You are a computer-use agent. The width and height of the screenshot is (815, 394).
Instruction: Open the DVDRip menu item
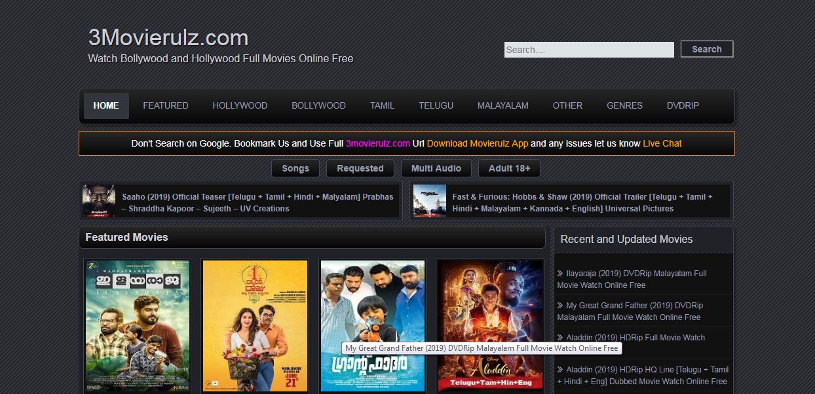(x=683, y=105)
